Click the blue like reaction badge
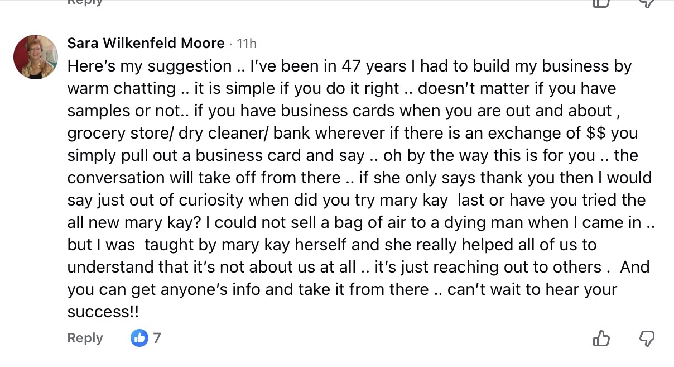The height and width of the screenshot is (367, 674). coord(139,338)
